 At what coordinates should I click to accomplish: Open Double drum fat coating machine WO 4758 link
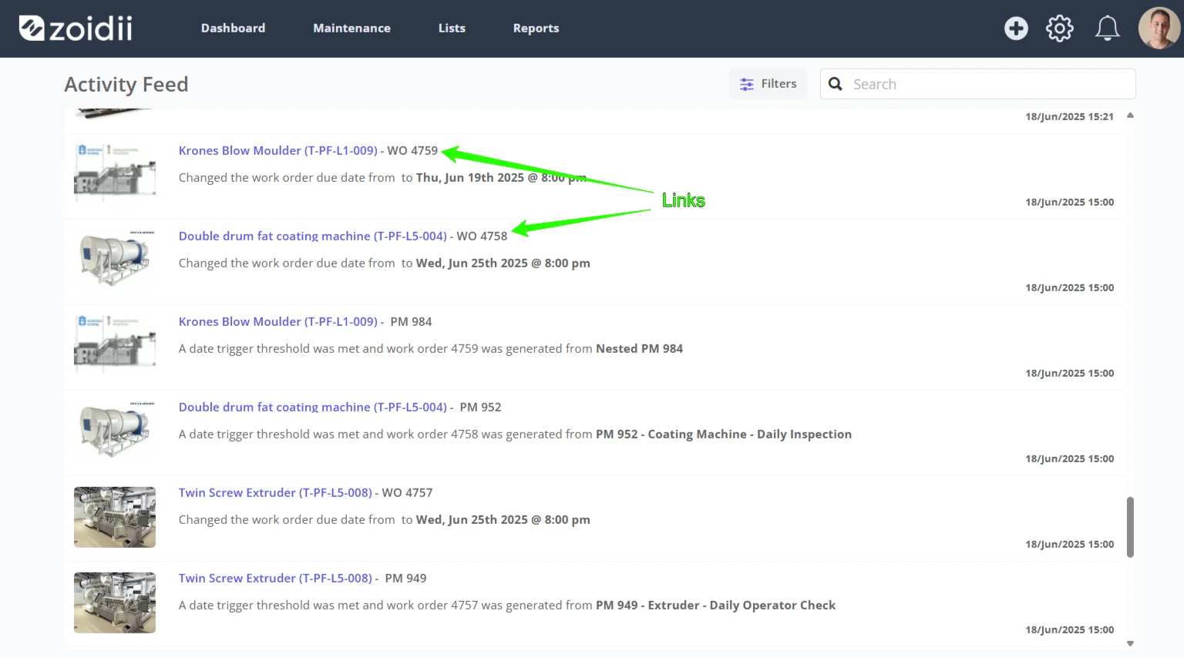click(x=313, y=237)
